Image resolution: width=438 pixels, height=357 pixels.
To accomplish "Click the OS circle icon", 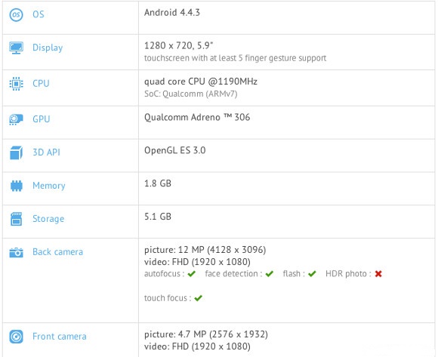I will click(16, 14).
